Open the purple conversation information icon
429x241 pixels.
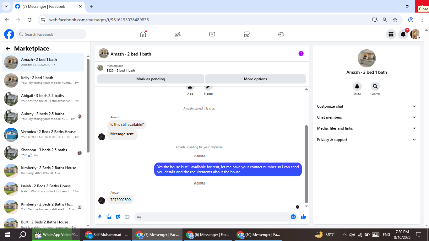[x=301, y=54]
